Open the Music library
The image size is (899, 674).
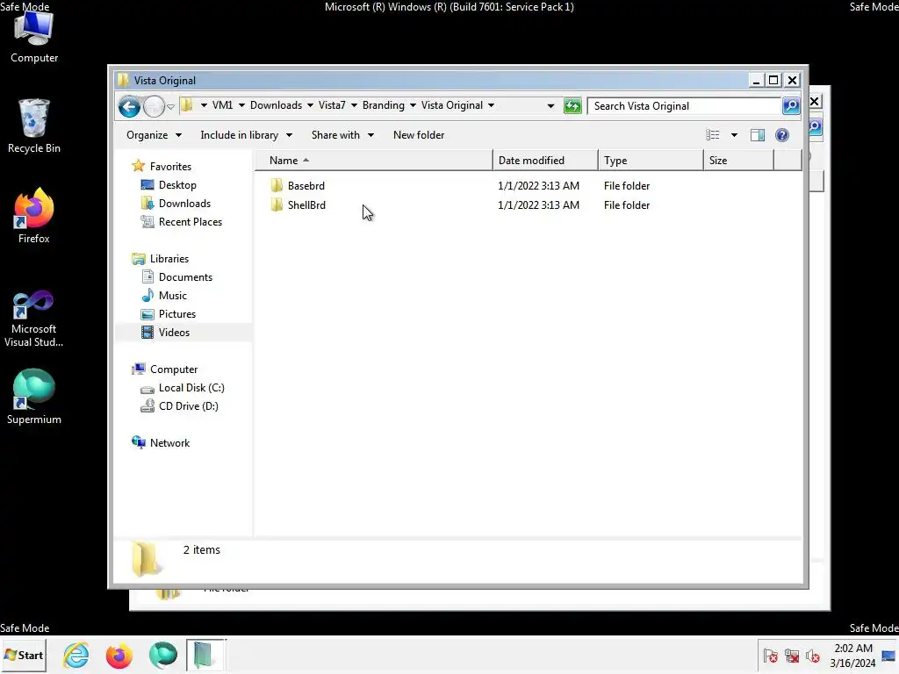pyautogui.click(x=173, y=296)
